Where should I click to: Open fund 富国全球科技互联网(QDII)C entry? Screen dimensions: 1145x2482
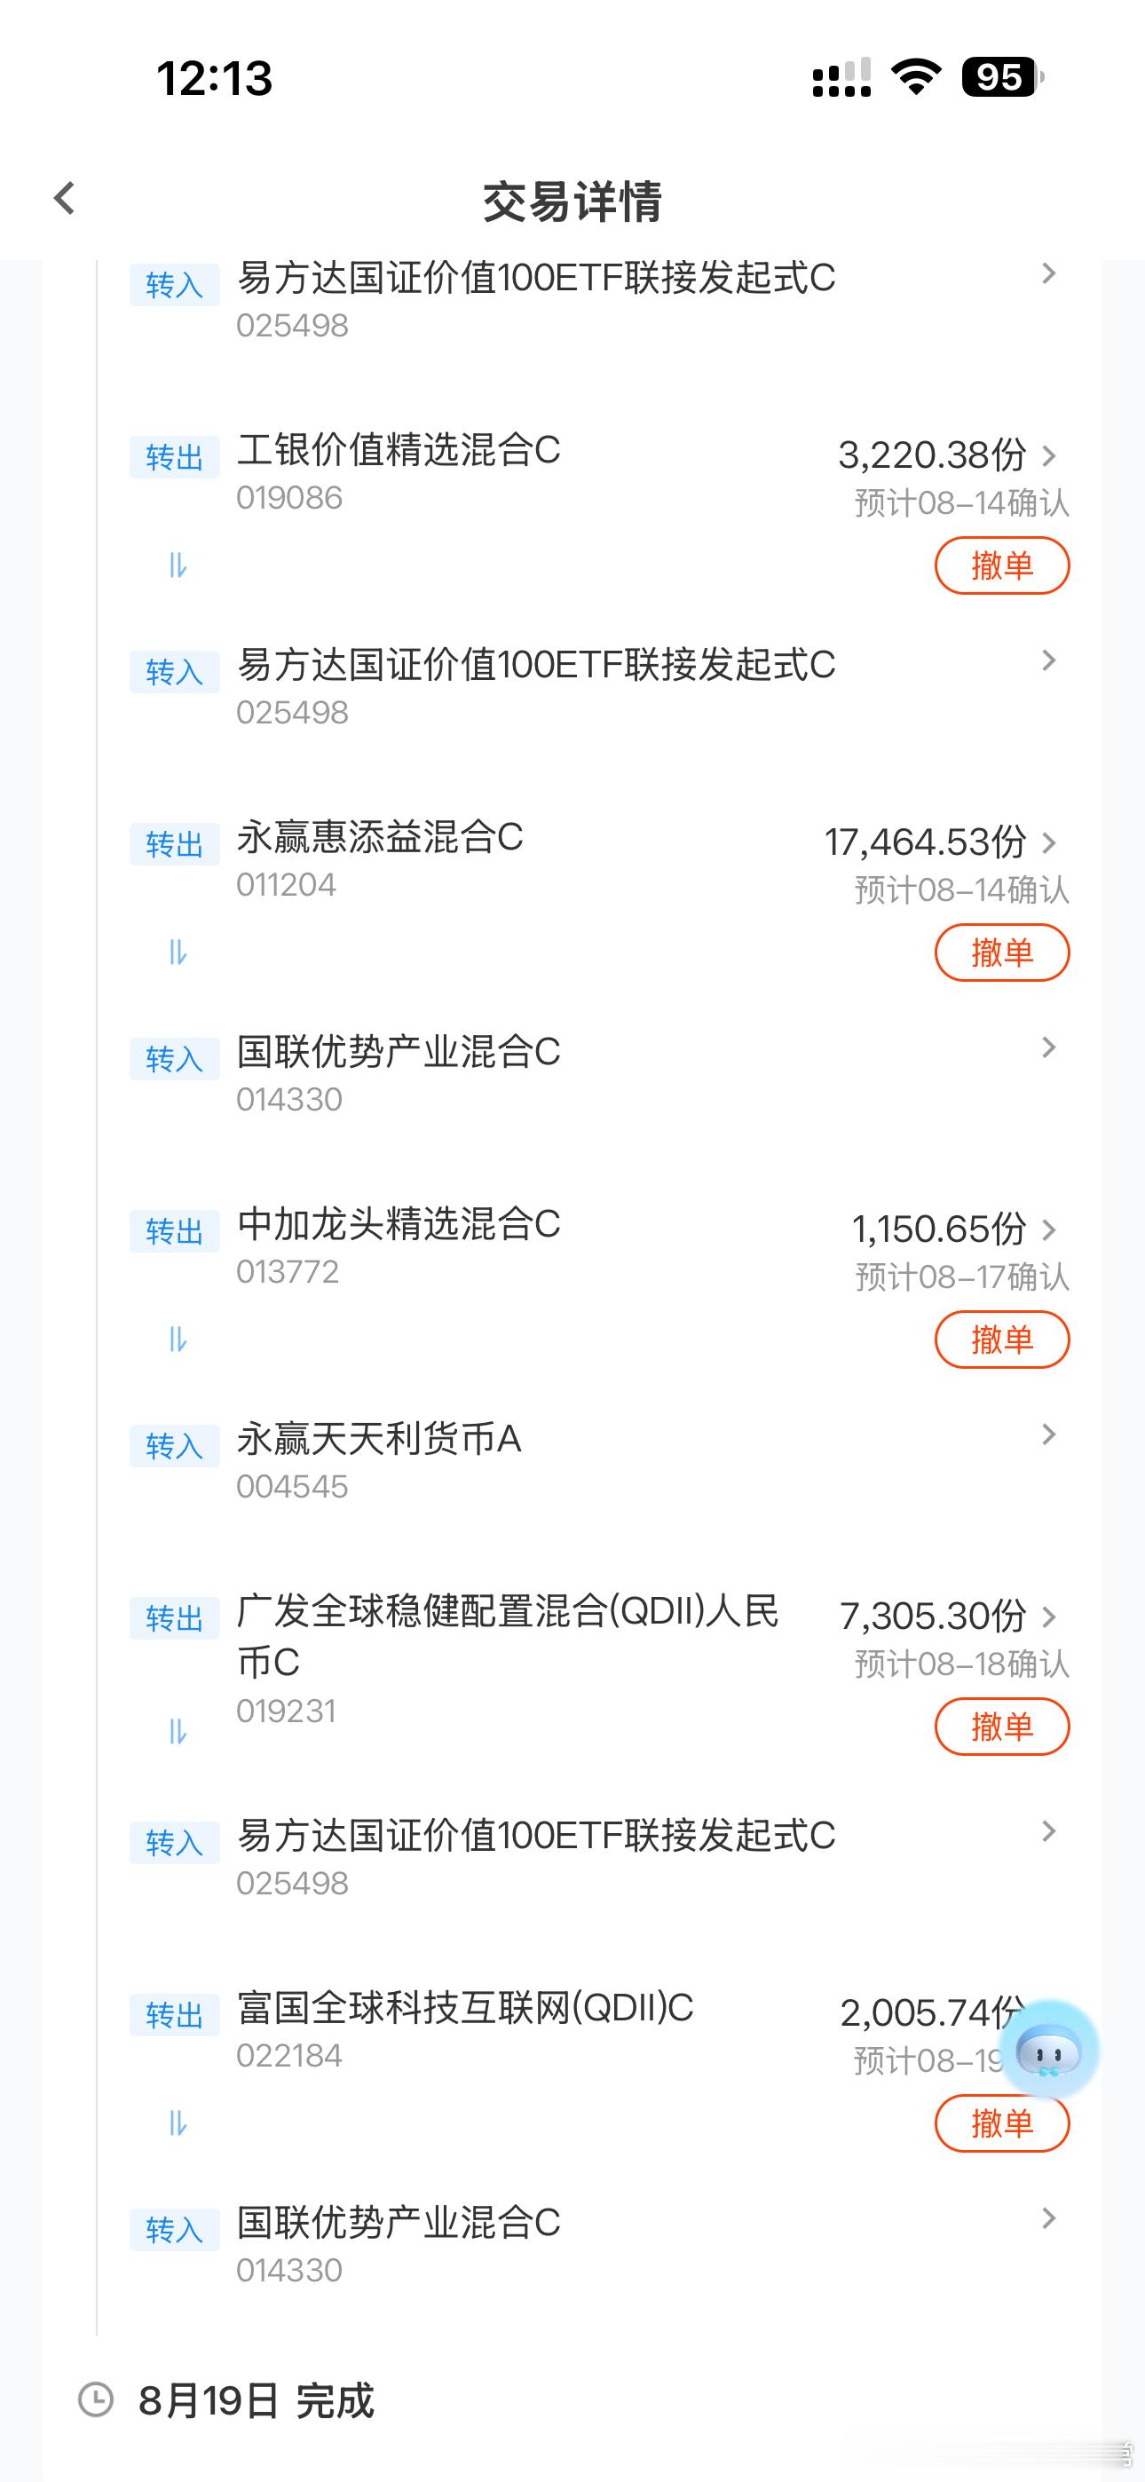pyautogui.click(x=464, y=2029)
